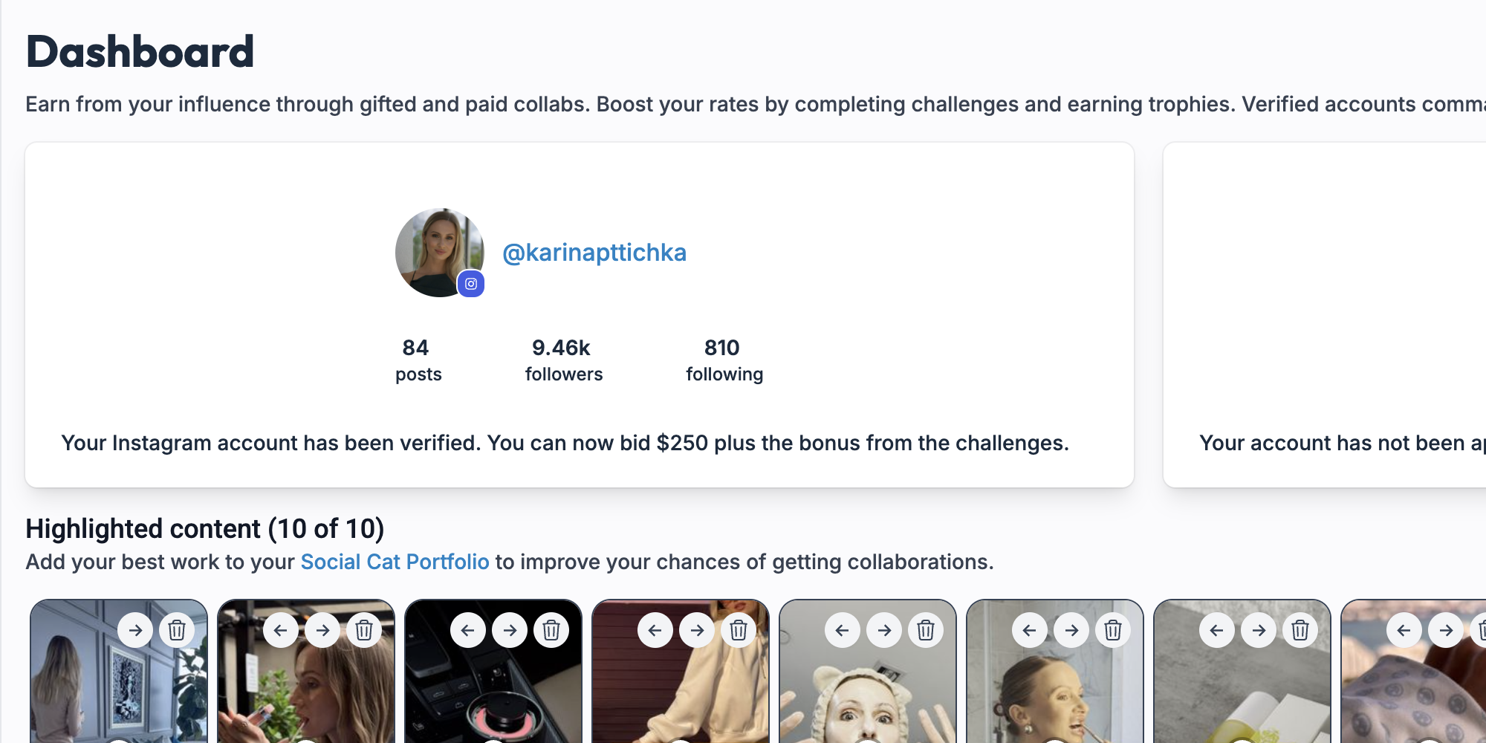Image resolution: width=1486 pixels, height=743 pixels.
Task: Click the round profile avatar photo
Action: tap(435, 249)
